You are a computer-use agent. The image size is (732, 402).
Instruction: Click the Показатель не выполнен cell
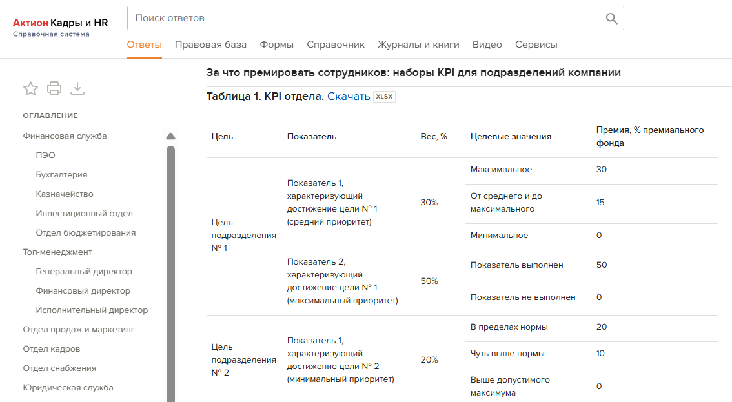(523, 297)
